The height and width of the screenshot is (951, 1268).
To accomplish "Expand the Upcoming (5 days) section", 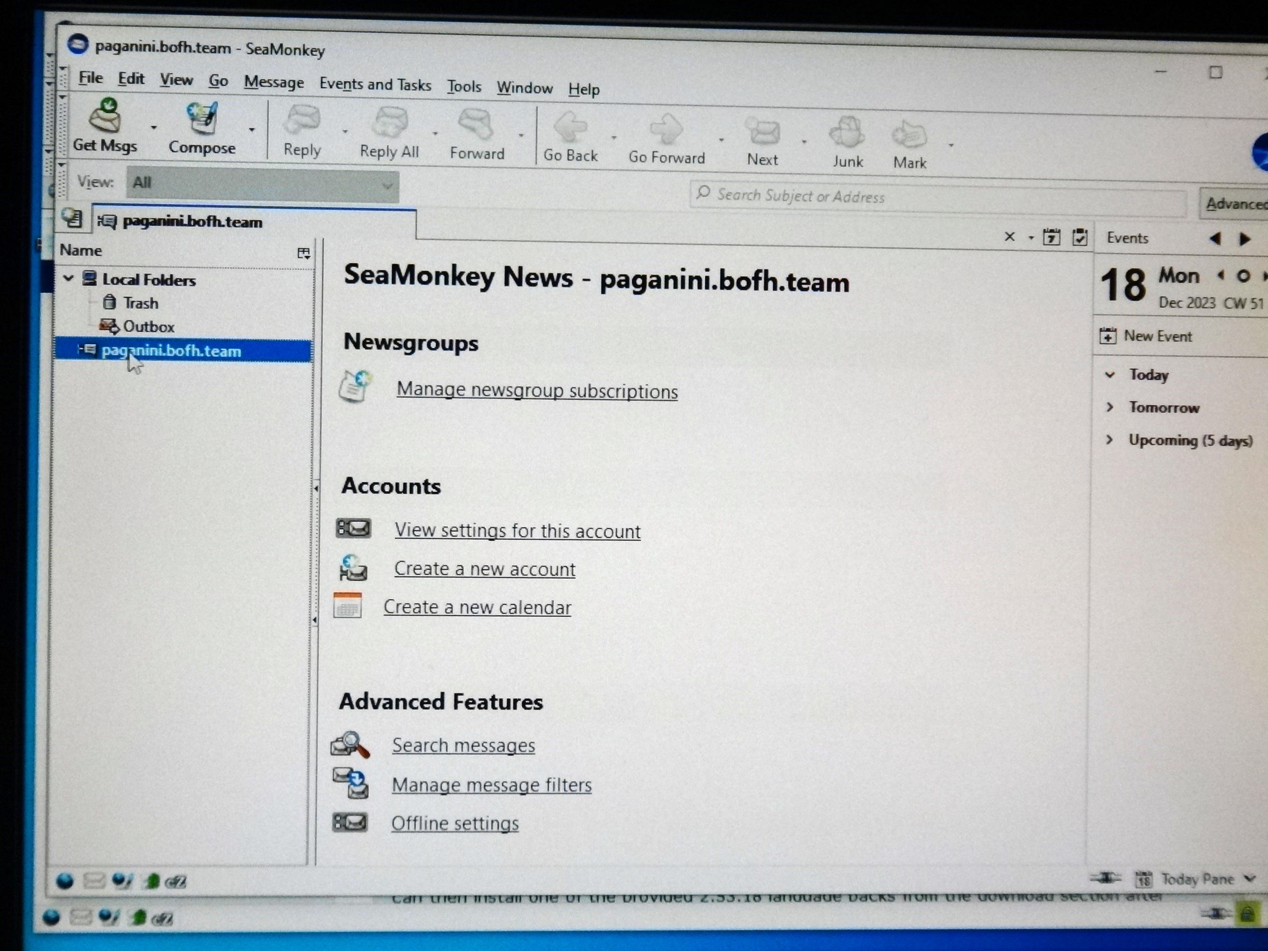I will (x=1110, y=440).
